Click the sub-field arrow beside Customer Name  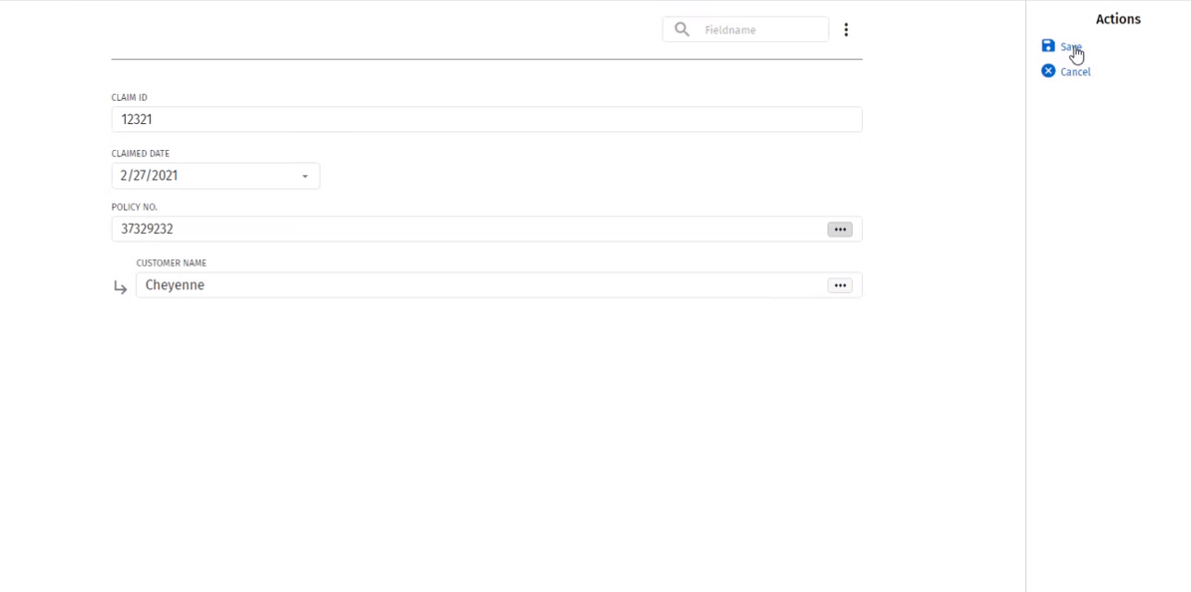(x=120, y=288)
